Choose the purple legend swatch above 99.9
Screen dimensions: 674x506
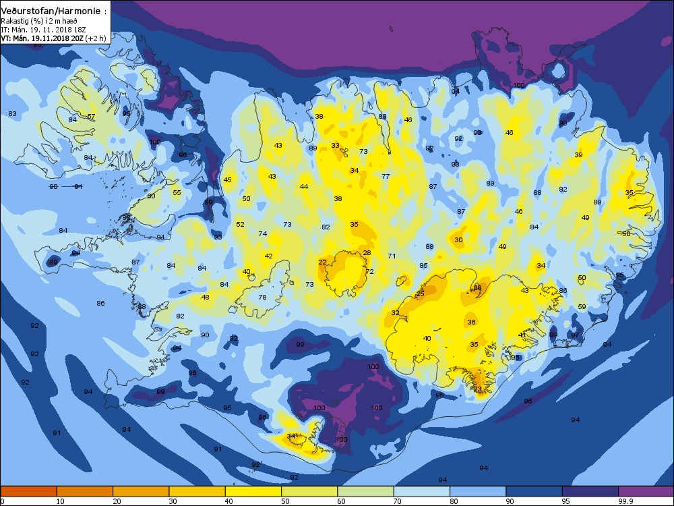[646, 491]
